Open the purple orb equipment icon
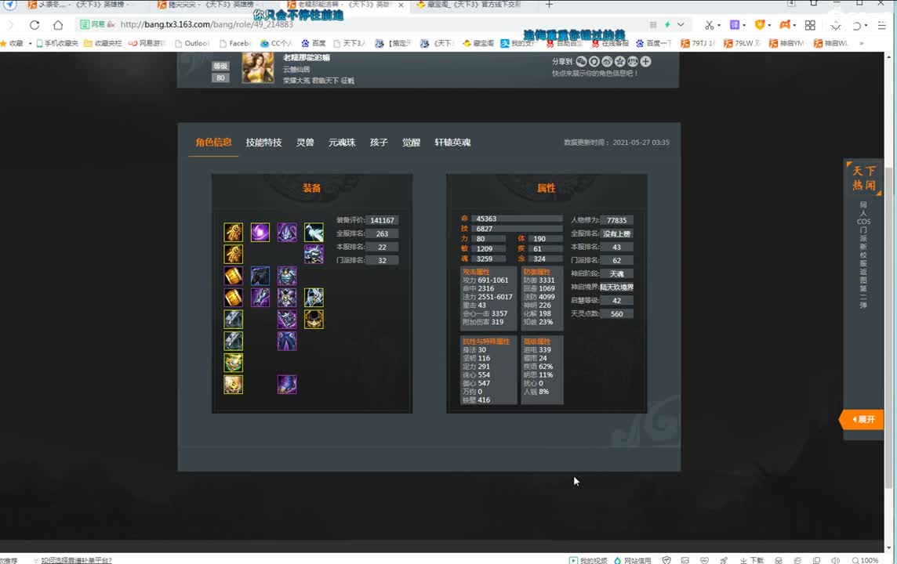This screenshot has width=897, height=564. (260, 232)
